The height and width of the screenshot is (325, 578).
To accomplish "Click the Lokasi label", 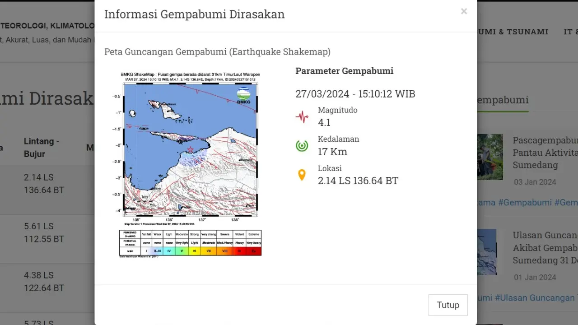I will [330, 168].
